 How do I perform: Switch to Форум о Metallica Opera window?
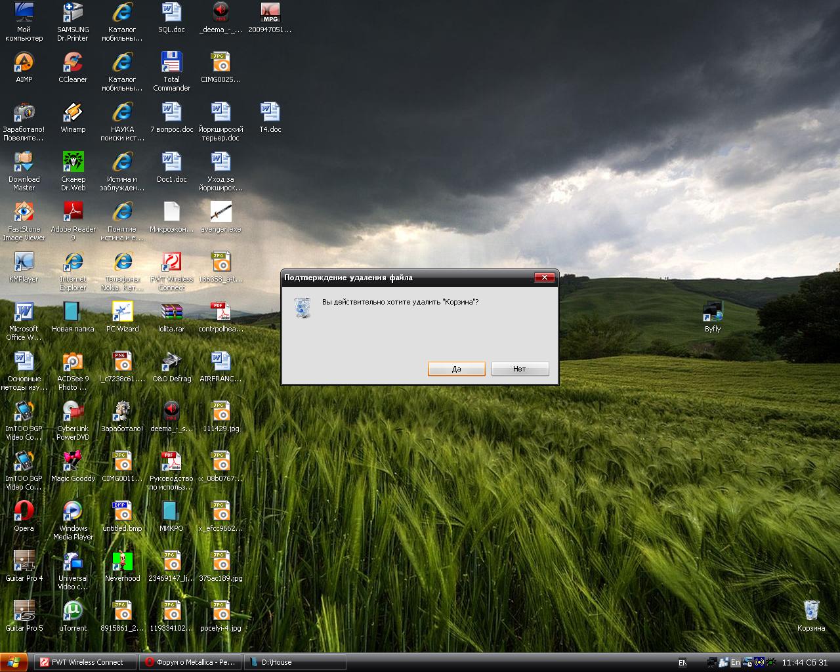[190, 662]
